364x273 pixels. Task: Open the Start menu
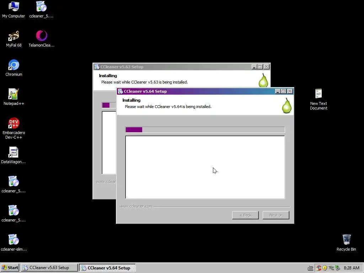tap(10, 268)
